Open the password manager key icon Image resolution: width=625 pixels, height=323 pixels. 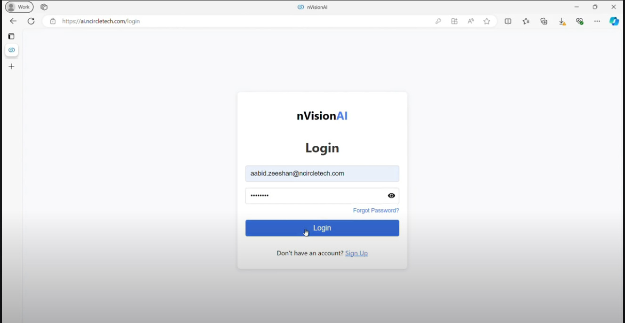438,21
